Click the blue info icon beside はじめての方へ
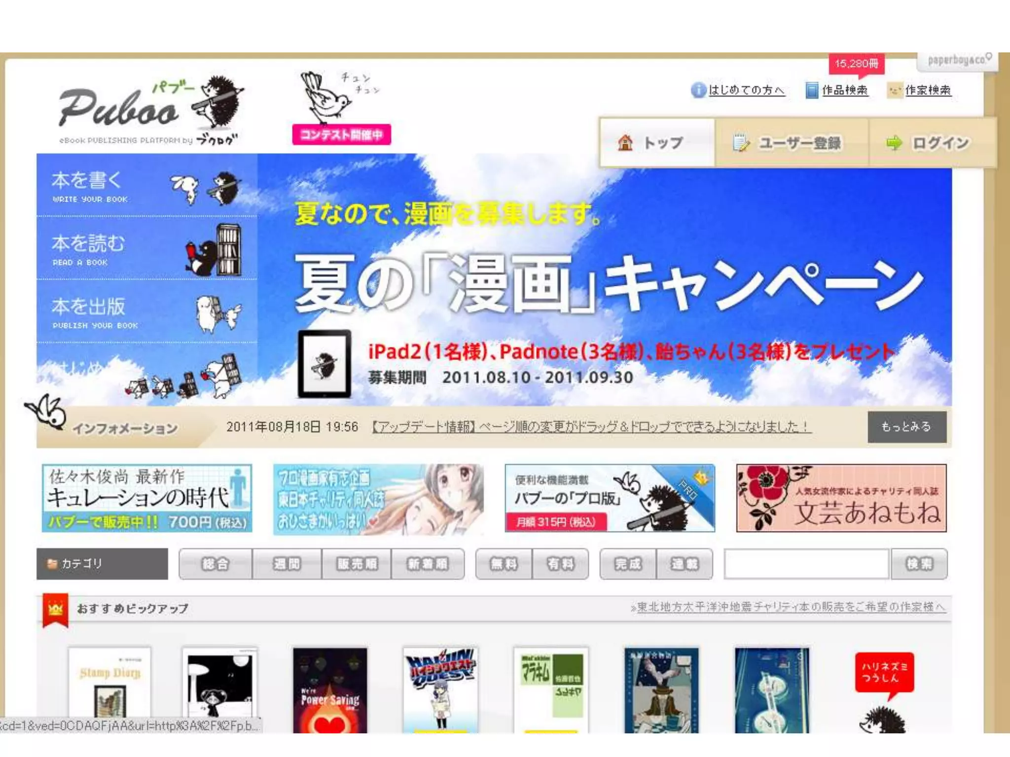The image size is (1010, 757). click(698, 90)
